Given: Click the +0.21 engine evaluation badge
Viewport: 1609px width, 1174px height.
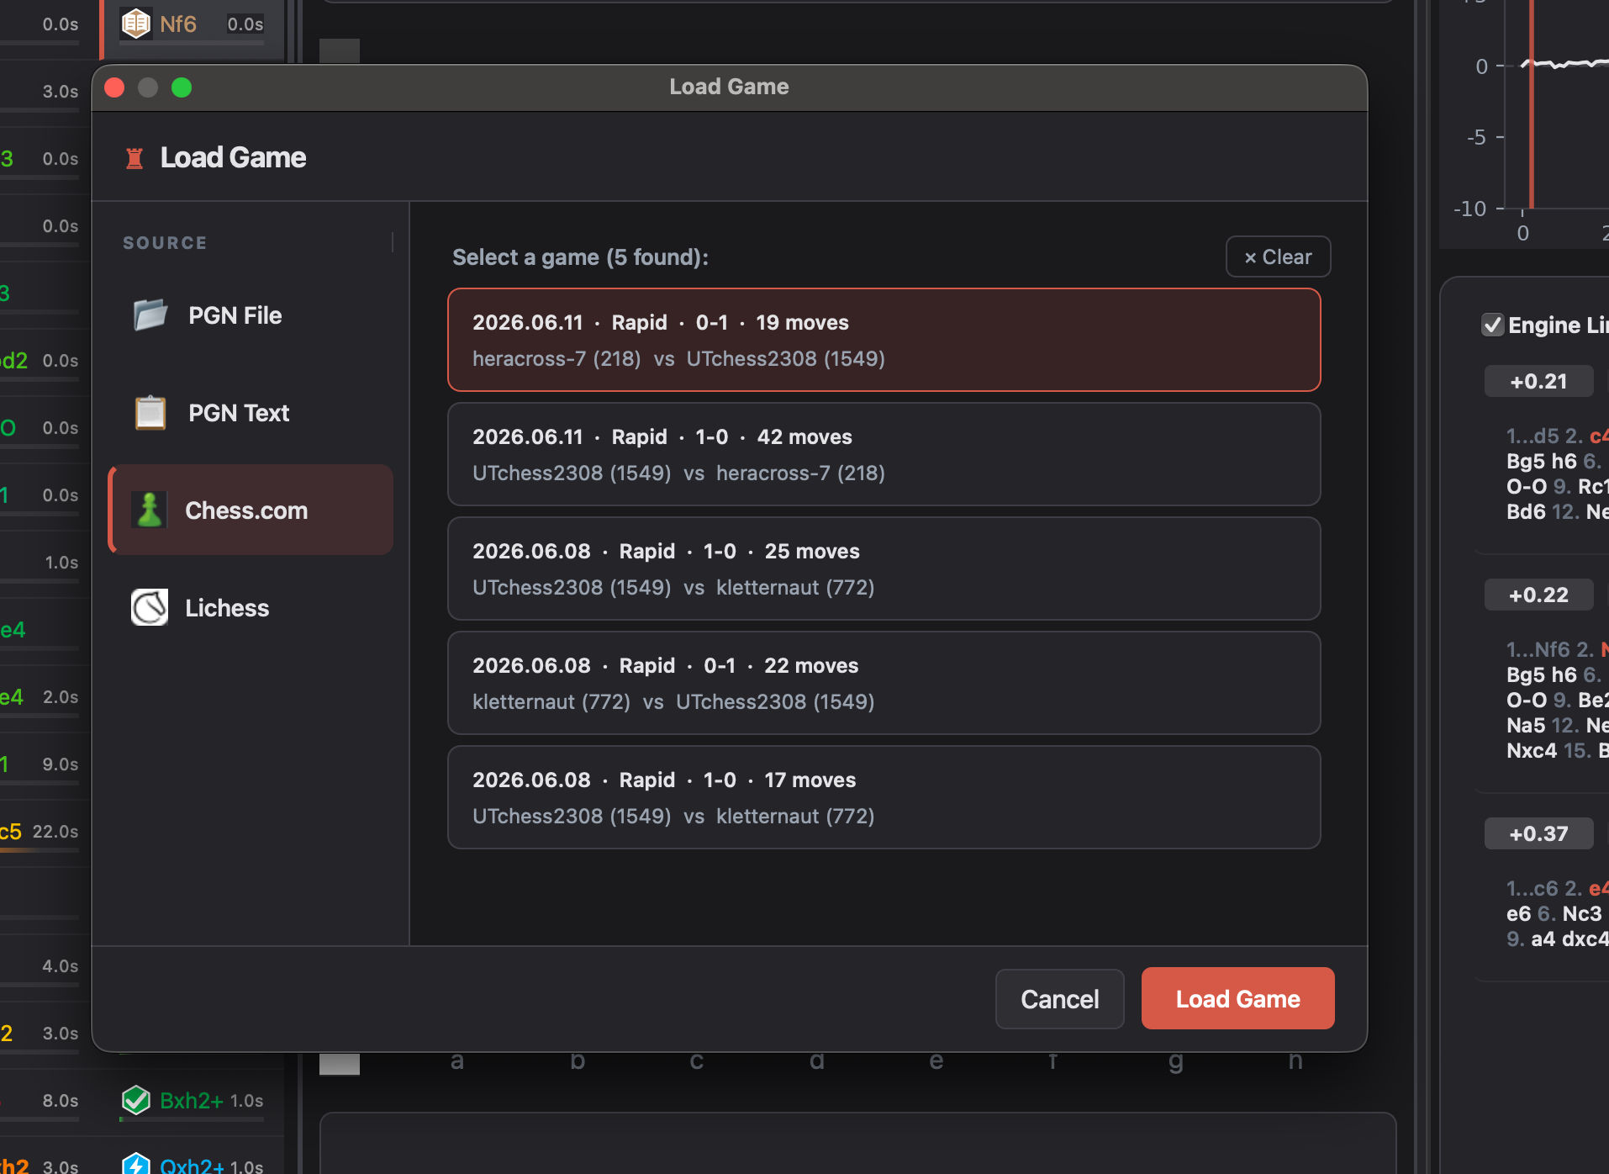Looking at the screenshot, I should click(x=1538, y=381).
